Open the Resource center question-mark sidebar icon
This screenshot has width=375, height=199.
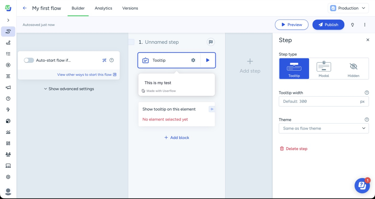[8, 98]
